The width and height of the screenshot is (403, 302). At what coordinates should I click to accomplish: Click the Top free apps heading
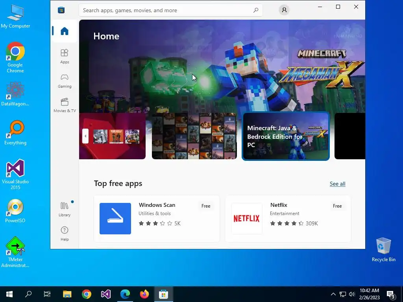[118, 183]
